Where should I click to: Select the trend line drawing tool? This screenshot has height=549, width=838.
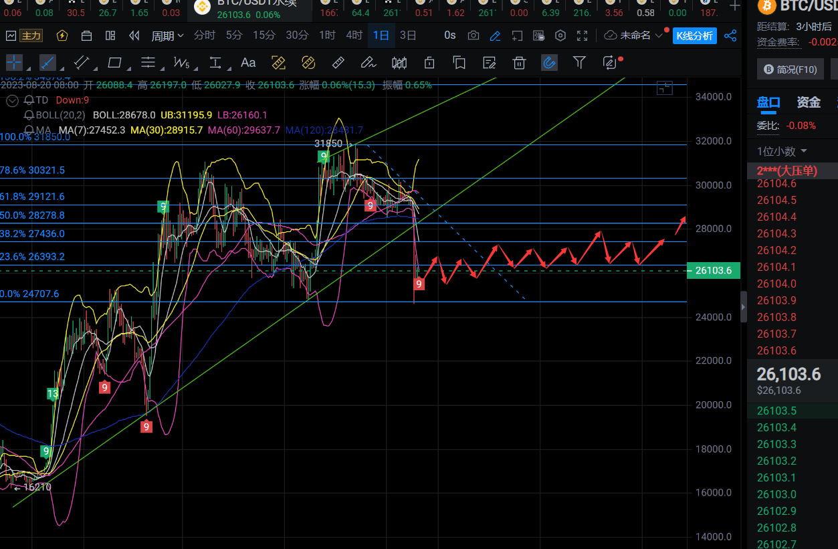point(48,63)
